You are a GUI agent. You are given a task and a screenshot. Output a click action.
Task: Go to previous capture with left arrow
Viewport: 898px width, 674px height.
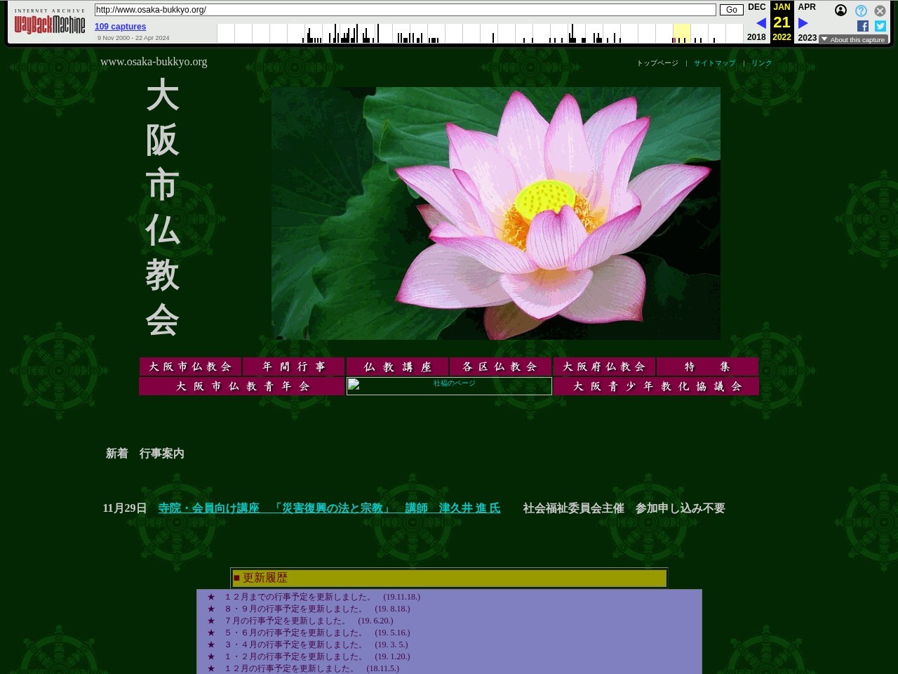pos(760,23)
